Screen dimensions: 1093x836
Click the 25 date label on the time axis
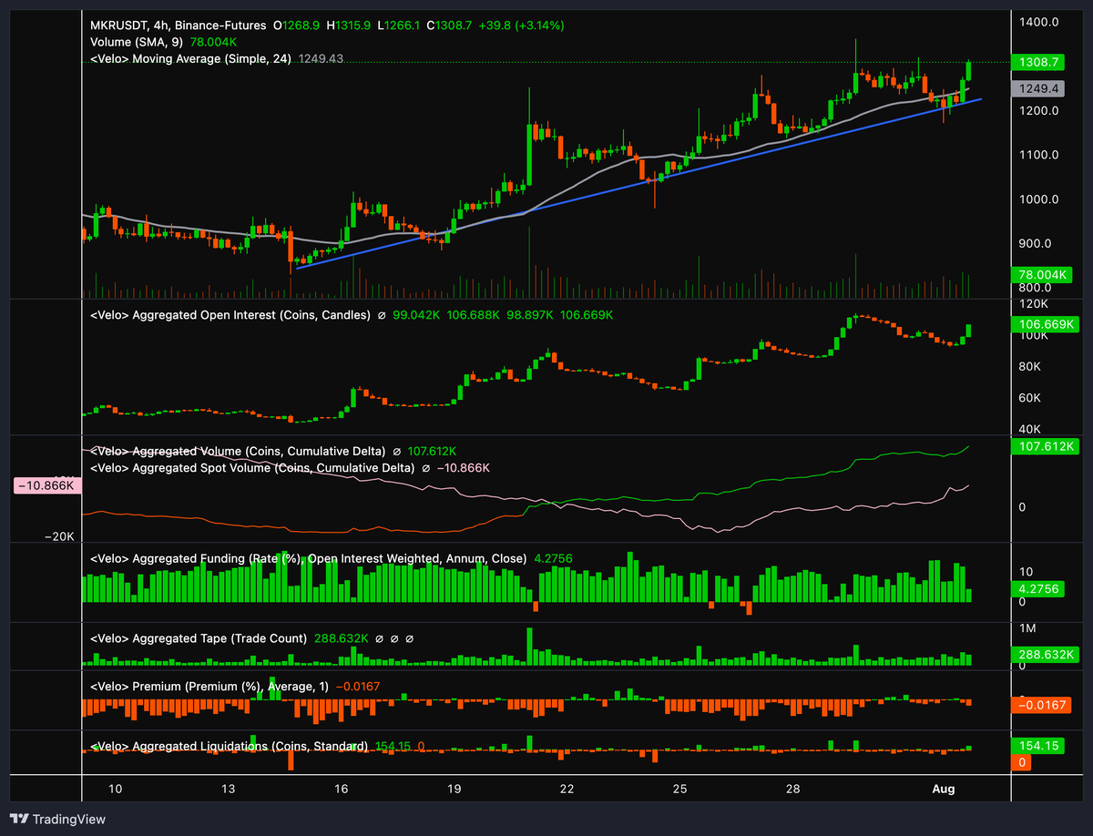(x=679, y=788)
